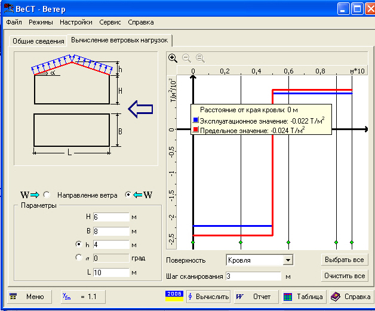Open the Сервис menu
This screenshot has height=311, width=375.
click(x=110, y=22)
